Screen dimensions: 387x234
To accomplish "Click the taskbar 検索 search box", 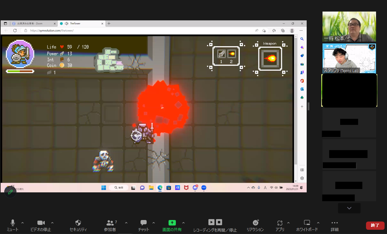I will [119, 188].
